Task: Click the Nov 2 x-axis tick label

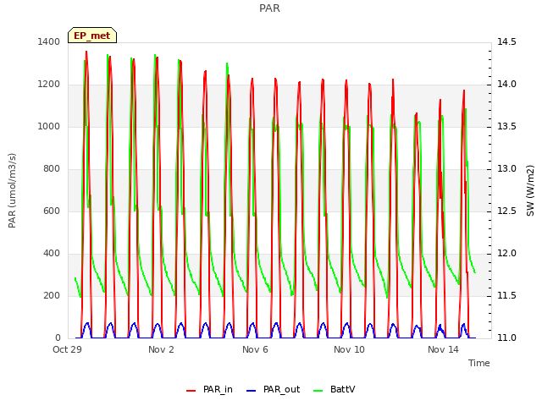Action: point(161,349)
